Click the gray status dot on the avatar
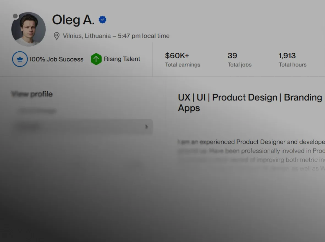 click(15, 16)
